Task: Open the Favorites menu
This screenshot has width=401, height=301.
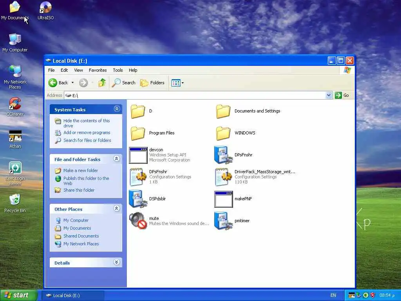Action: 98,70
